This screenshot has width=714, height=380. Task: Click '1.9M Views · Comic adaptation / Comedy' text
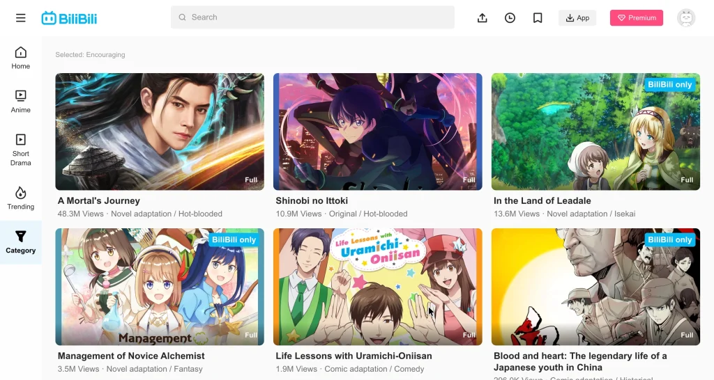click(x=350, y=369)
